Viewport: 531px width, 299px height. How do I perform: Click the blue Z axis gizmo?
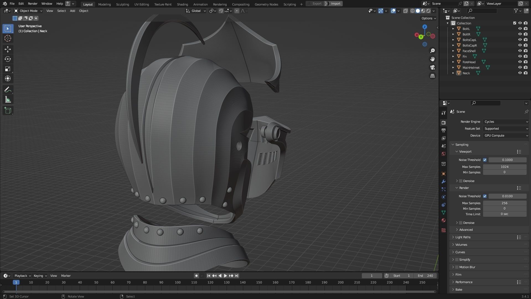[424, 27]
